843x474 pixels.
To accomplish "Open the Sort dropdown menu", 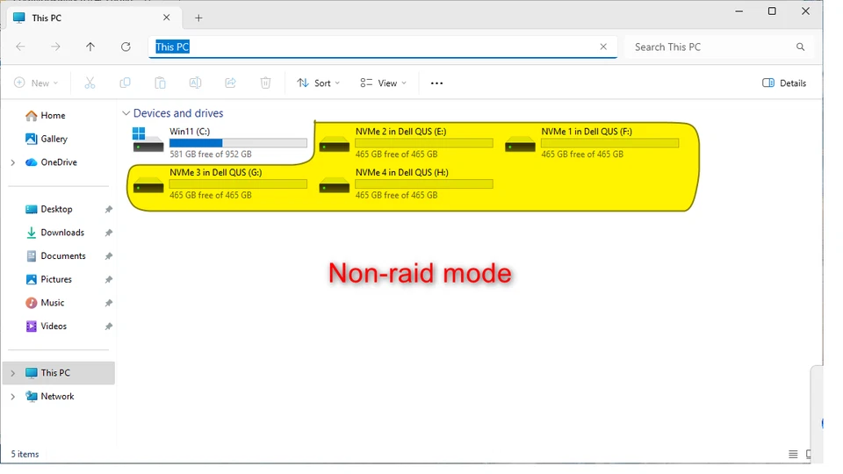I will [x=319, y=83].
